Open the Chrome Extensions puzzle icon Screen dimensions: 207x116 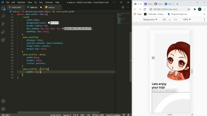coord(195,9)
